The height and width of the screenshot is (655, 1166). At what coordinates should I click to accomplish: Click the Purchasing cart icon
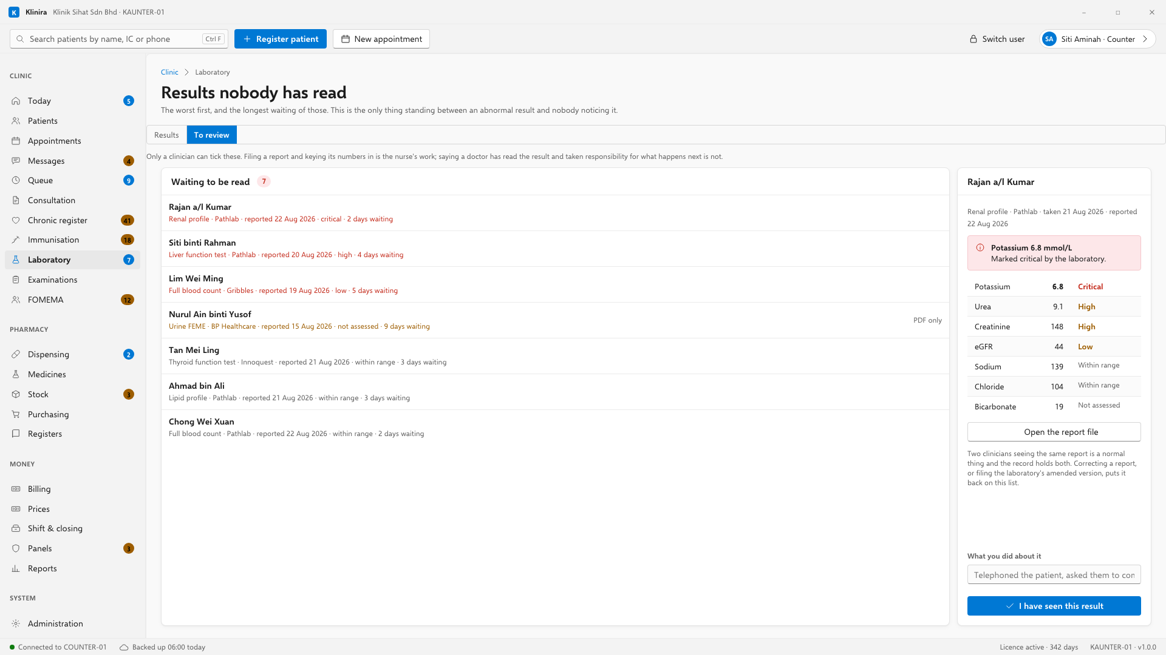click(x=16, y=414)
